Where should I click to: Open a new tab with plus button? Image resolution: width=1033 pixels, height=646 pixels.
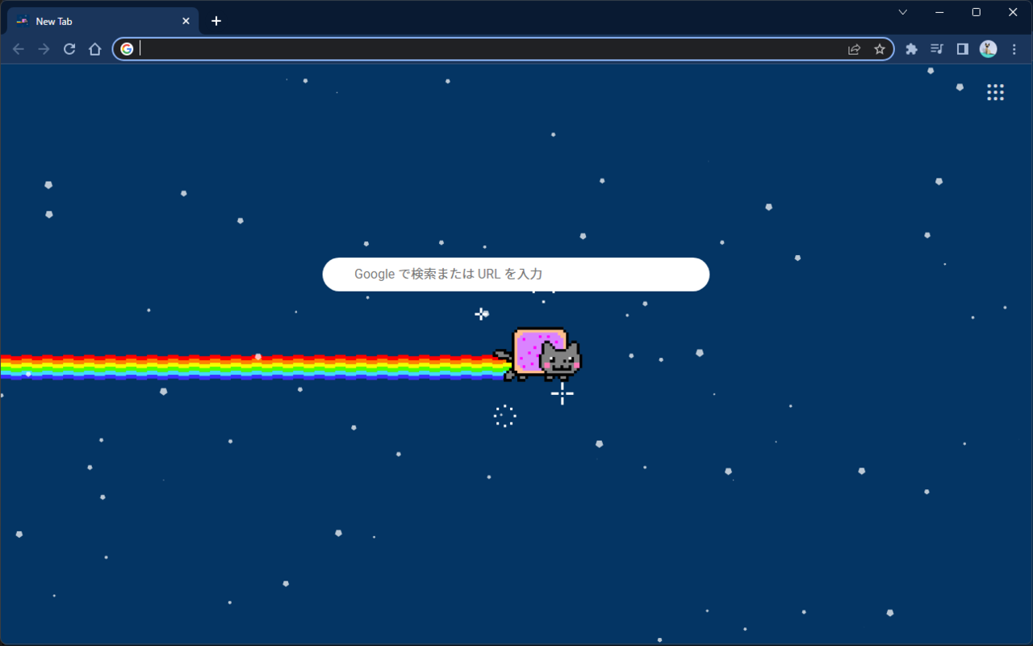(216, 21)
